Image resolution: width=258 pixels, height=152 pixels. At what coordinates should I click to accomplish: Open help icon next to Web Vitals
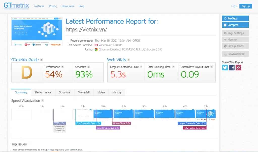(129, 60)
